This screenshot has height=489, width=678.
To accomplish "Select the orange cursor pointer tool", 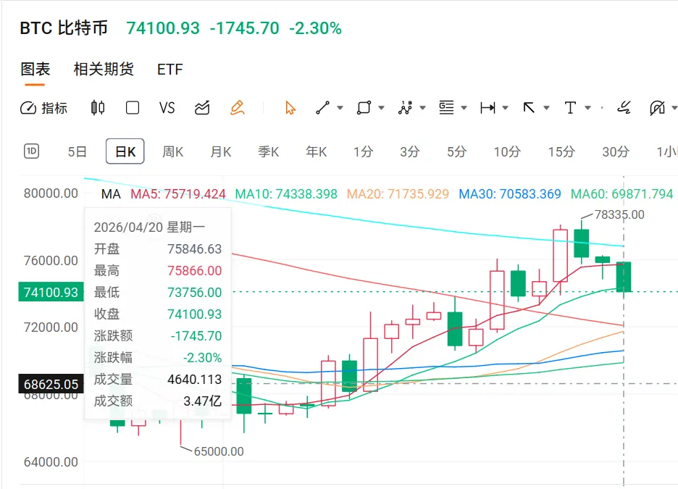I will point(290,108).
